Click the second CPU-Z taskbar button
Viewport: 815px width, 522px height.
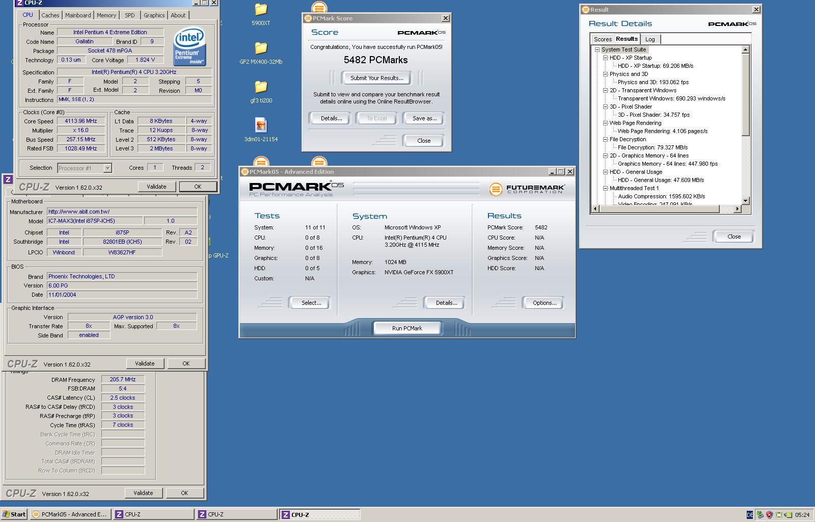[x=237, y=514]
